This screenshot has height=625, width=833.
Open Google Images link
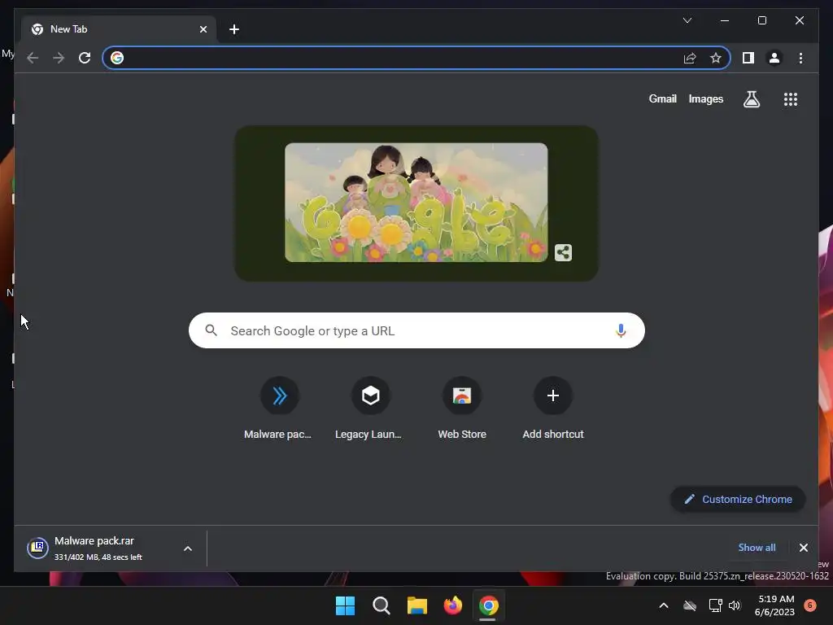pyautogui.click(x=705, y=98)
